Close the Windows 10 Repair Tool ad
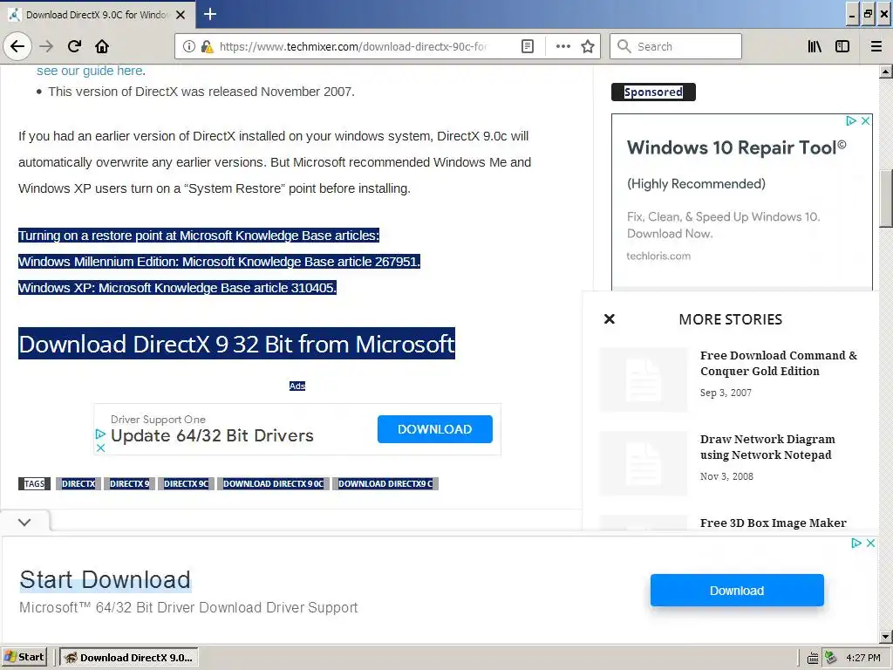Image resolution: width=893 pixels, height=670 pixels. tap(866, 120)
